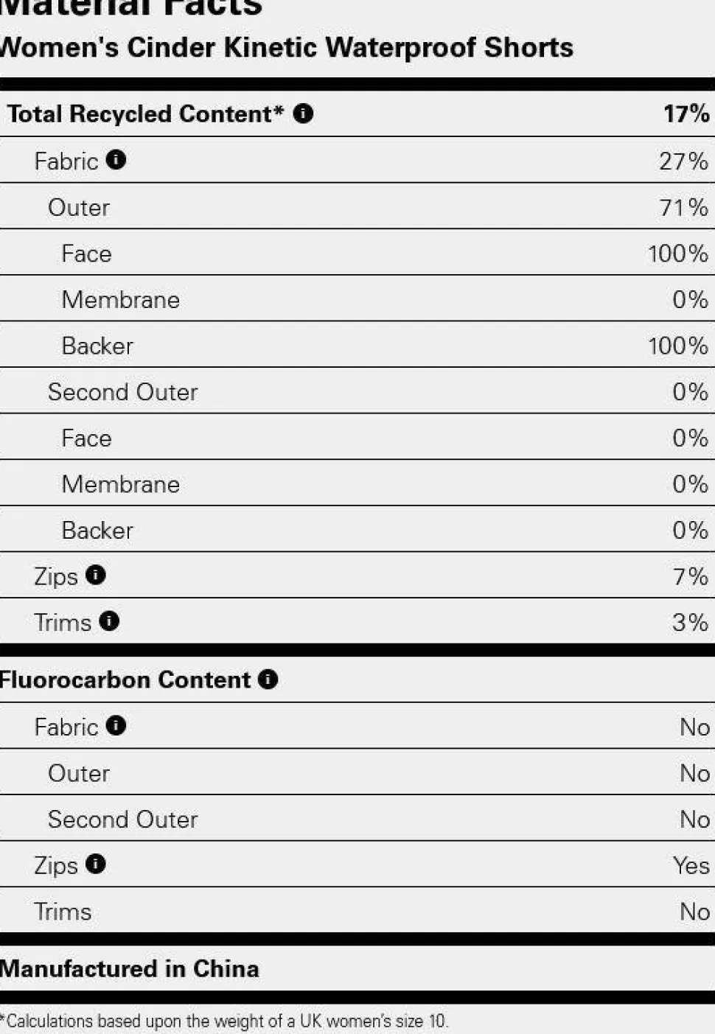This screenshot has height=1034, width=715.
Task: Click info icon beside Total Recycled Content
Action: (303, 113)
